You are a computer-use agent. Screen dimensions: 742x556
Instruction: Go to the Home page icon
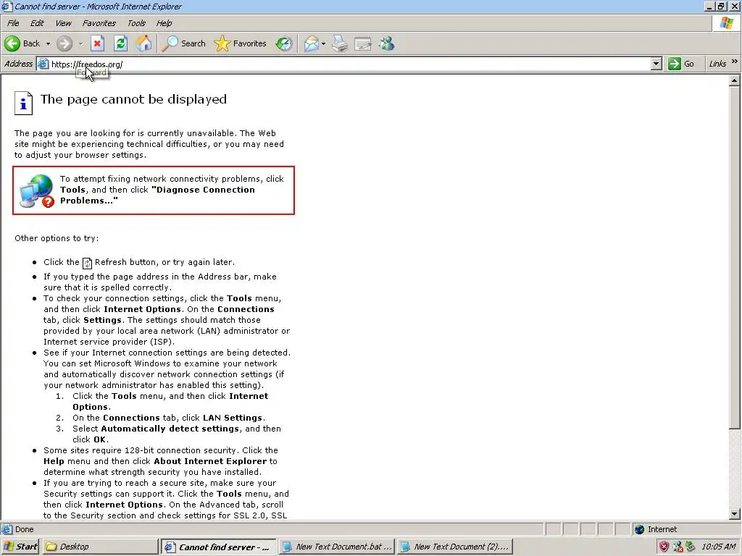click(x=144, y=43)
